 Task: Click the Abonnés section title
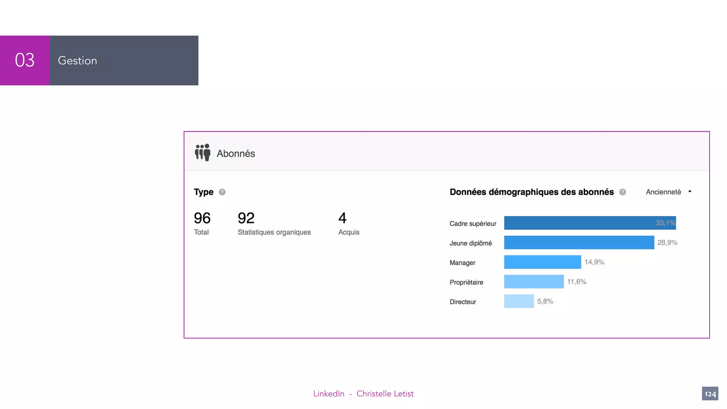(236, 154)
